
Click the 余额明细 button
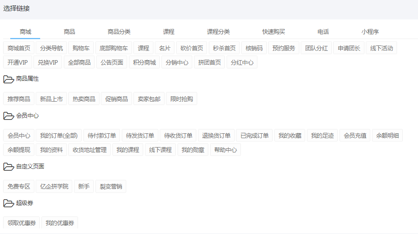click(387, 135)
